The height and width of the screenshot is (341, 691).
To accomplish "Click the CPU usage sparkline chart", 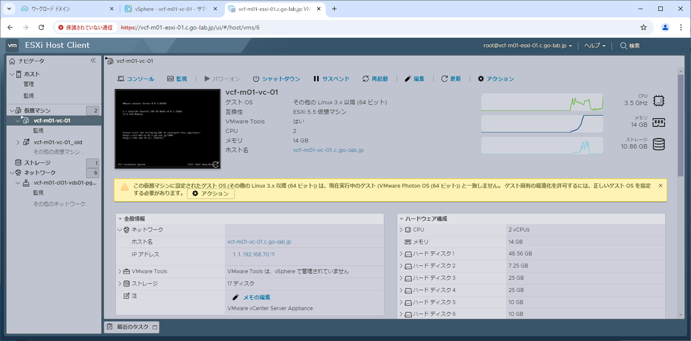I will (542, 102).
